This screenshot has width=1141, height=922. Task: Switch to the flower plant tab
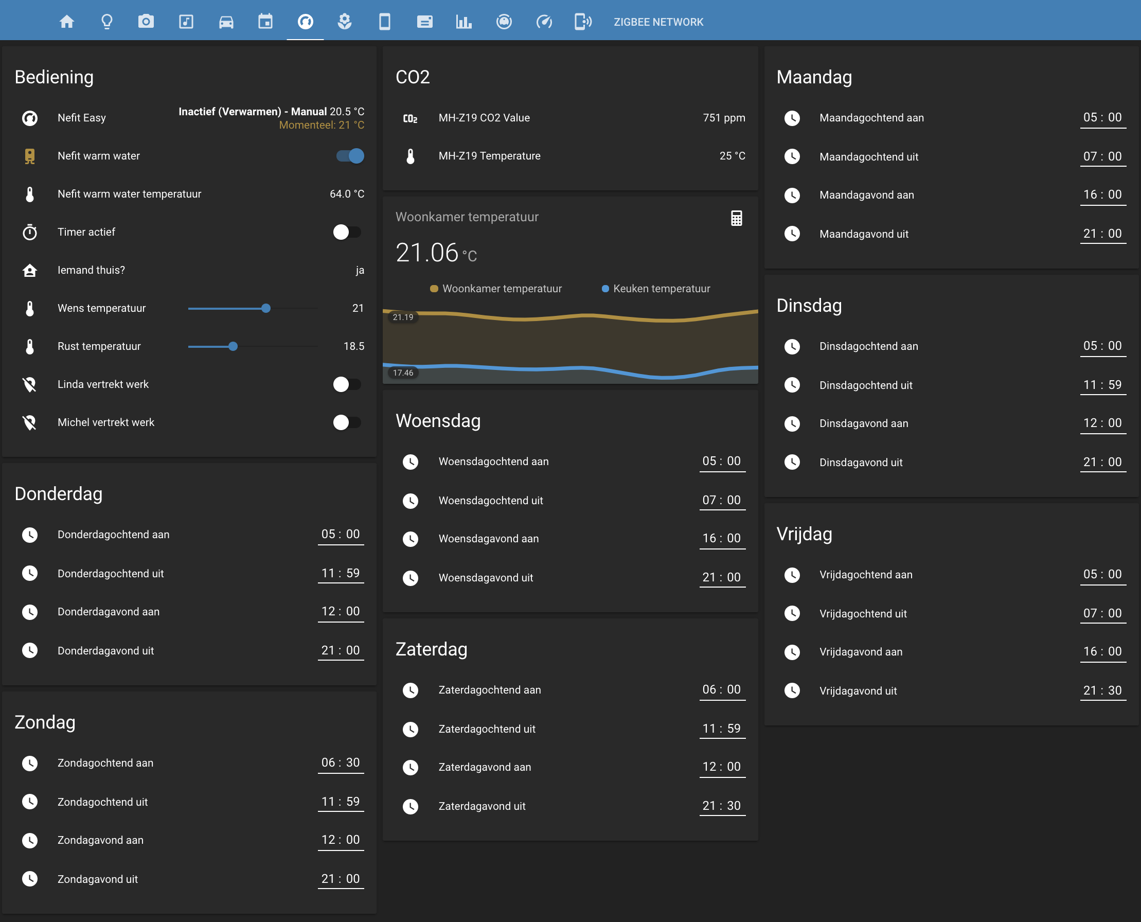(345, 22)
